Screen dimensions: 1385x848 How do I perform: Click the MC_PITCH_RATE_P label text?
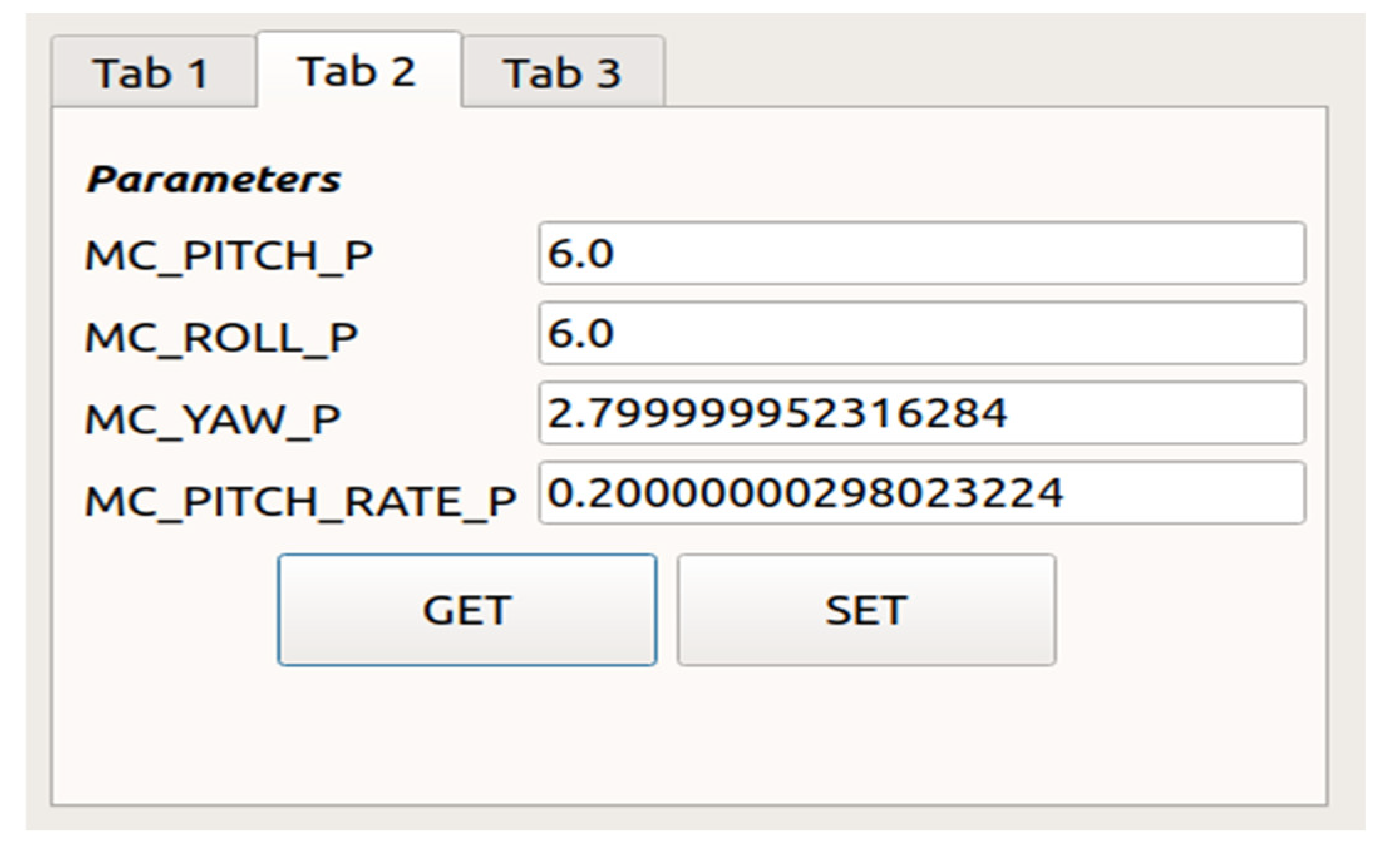(300, 501)
